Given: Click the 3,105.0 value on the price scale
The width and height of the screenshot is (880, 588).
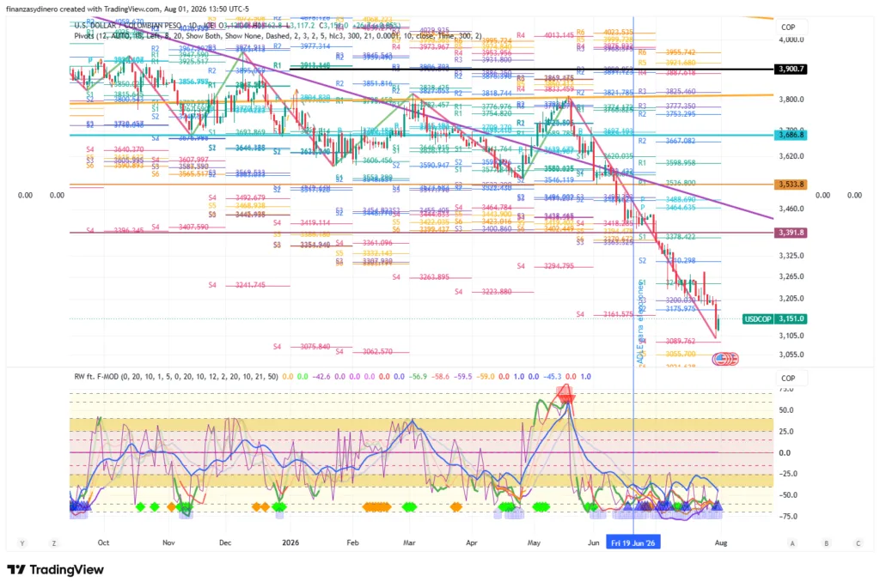Looking at the screenshot, I should 791,336.
